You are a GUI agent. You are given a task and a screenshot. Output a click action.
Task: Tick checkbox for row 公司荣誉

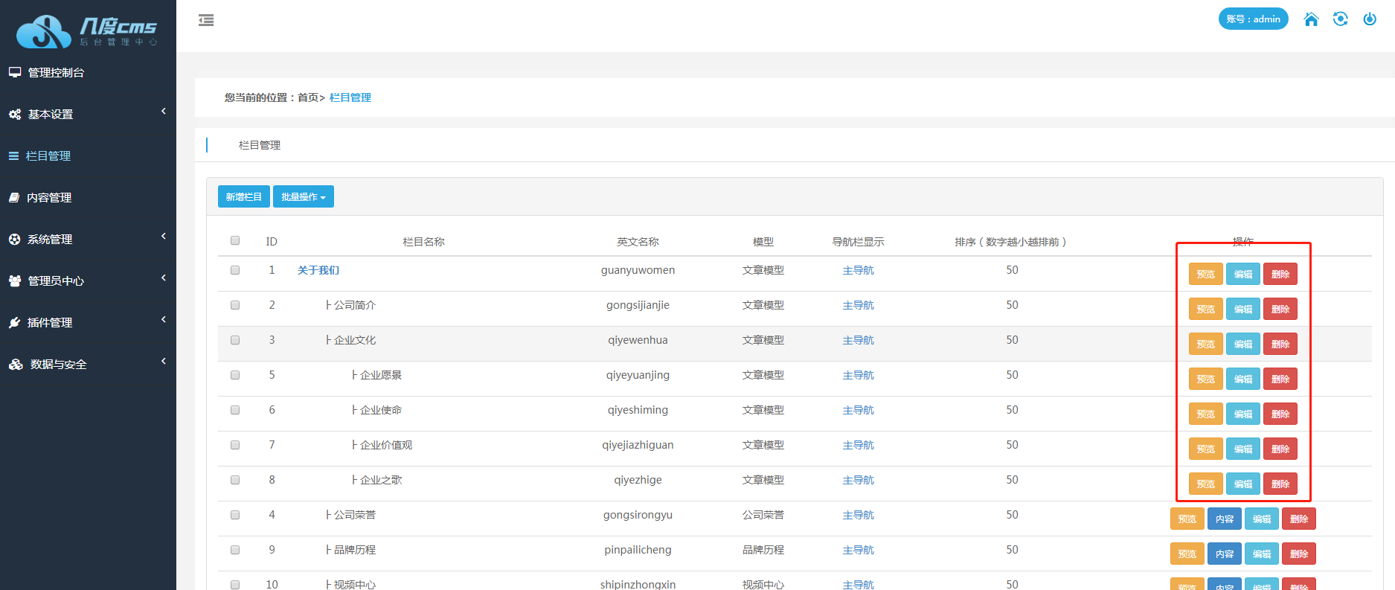235,515
